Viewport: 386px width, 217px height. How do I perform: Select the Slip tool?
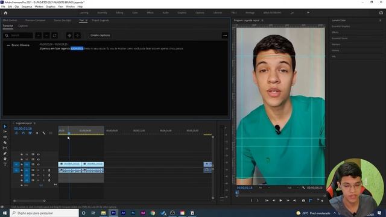(5, 148)
